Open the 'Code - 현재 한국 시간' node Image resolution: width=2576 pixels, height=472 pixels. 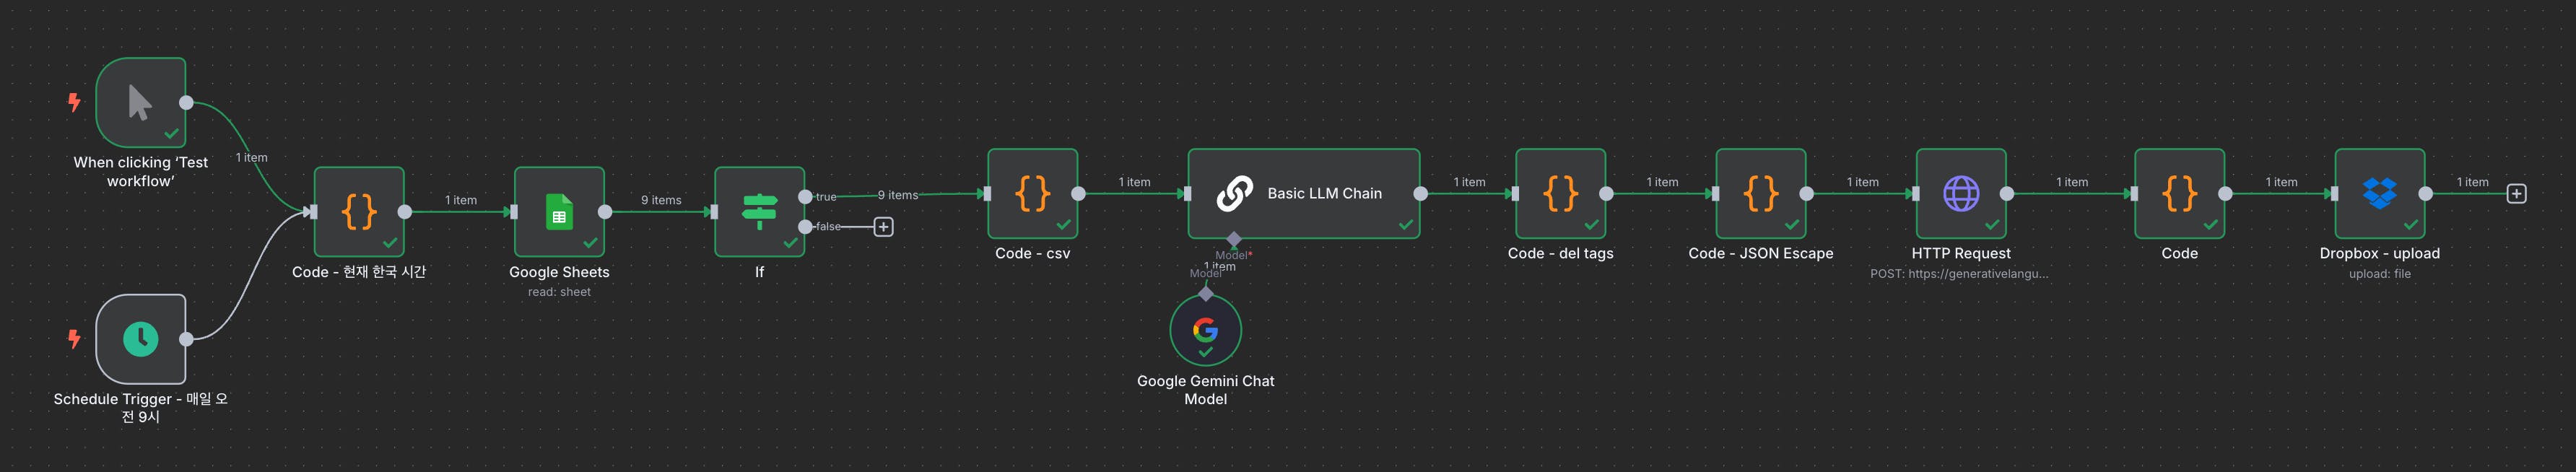359,212
